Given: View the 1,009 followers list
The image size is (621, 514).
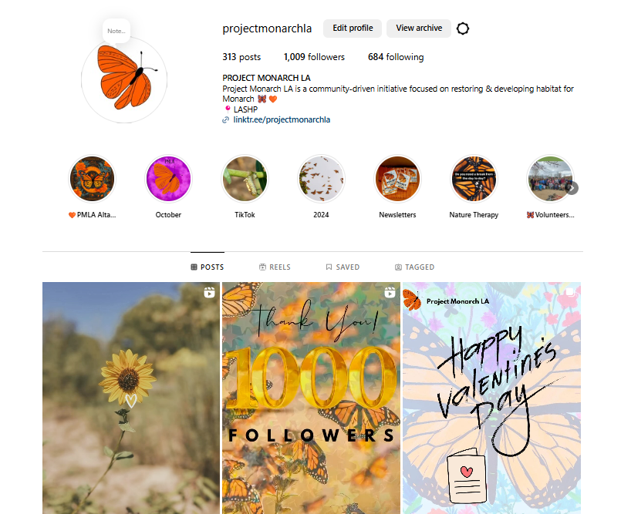Looking at the screenshot, I should pyautogui.click(x=314, y=57).
